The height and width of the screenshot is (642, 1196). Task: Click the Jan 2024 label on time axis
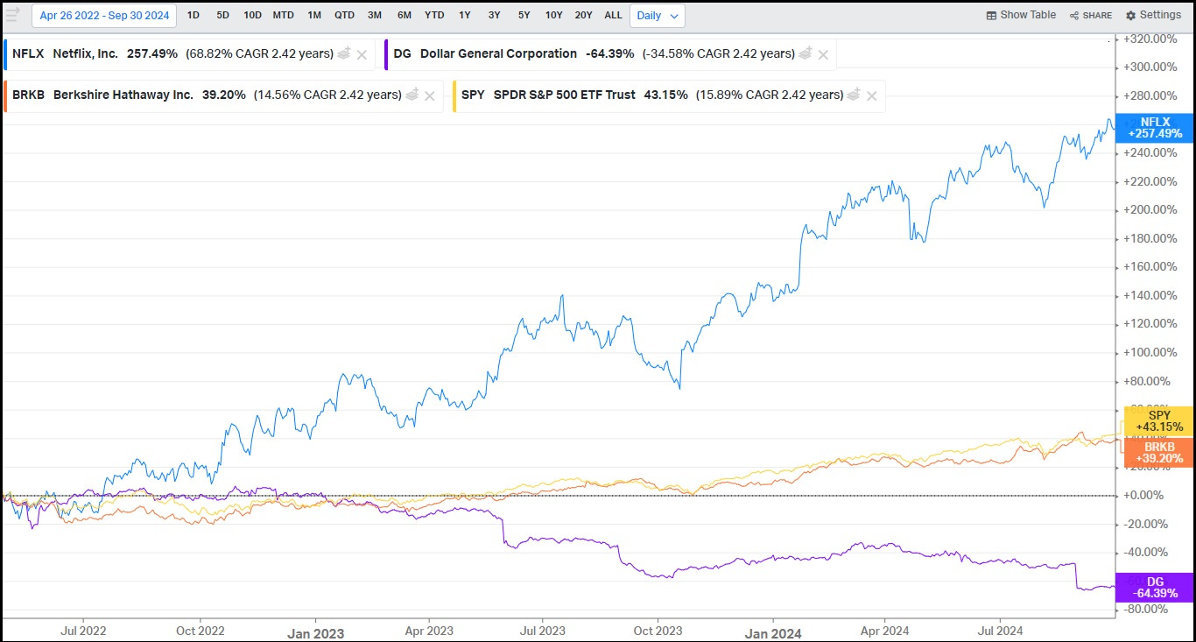(x=772, y=633)
